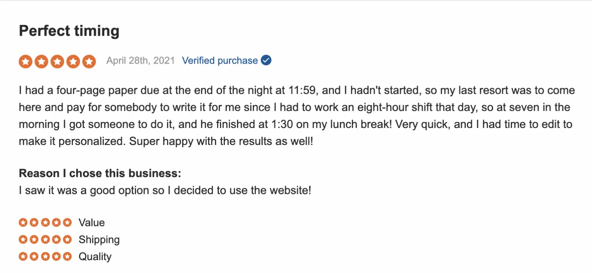Click the first star in the Value rating
Viewport: 592px width, 273px height.
pyautogui.click(x=23, y=222)
